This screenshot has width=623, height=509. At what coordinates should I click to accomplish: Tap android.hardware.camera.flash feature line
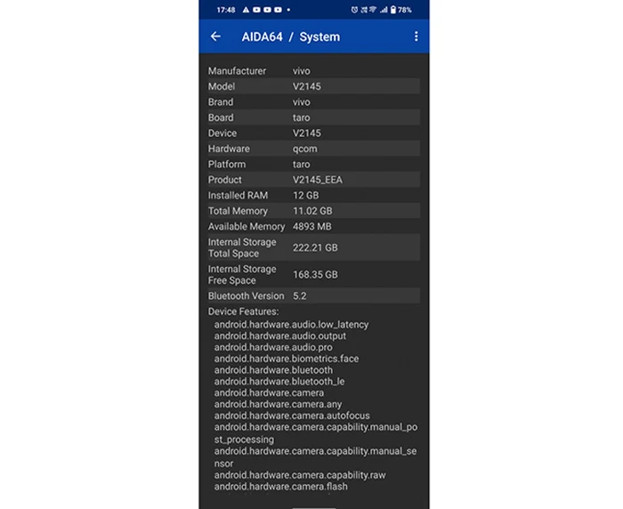click(281, 487)
